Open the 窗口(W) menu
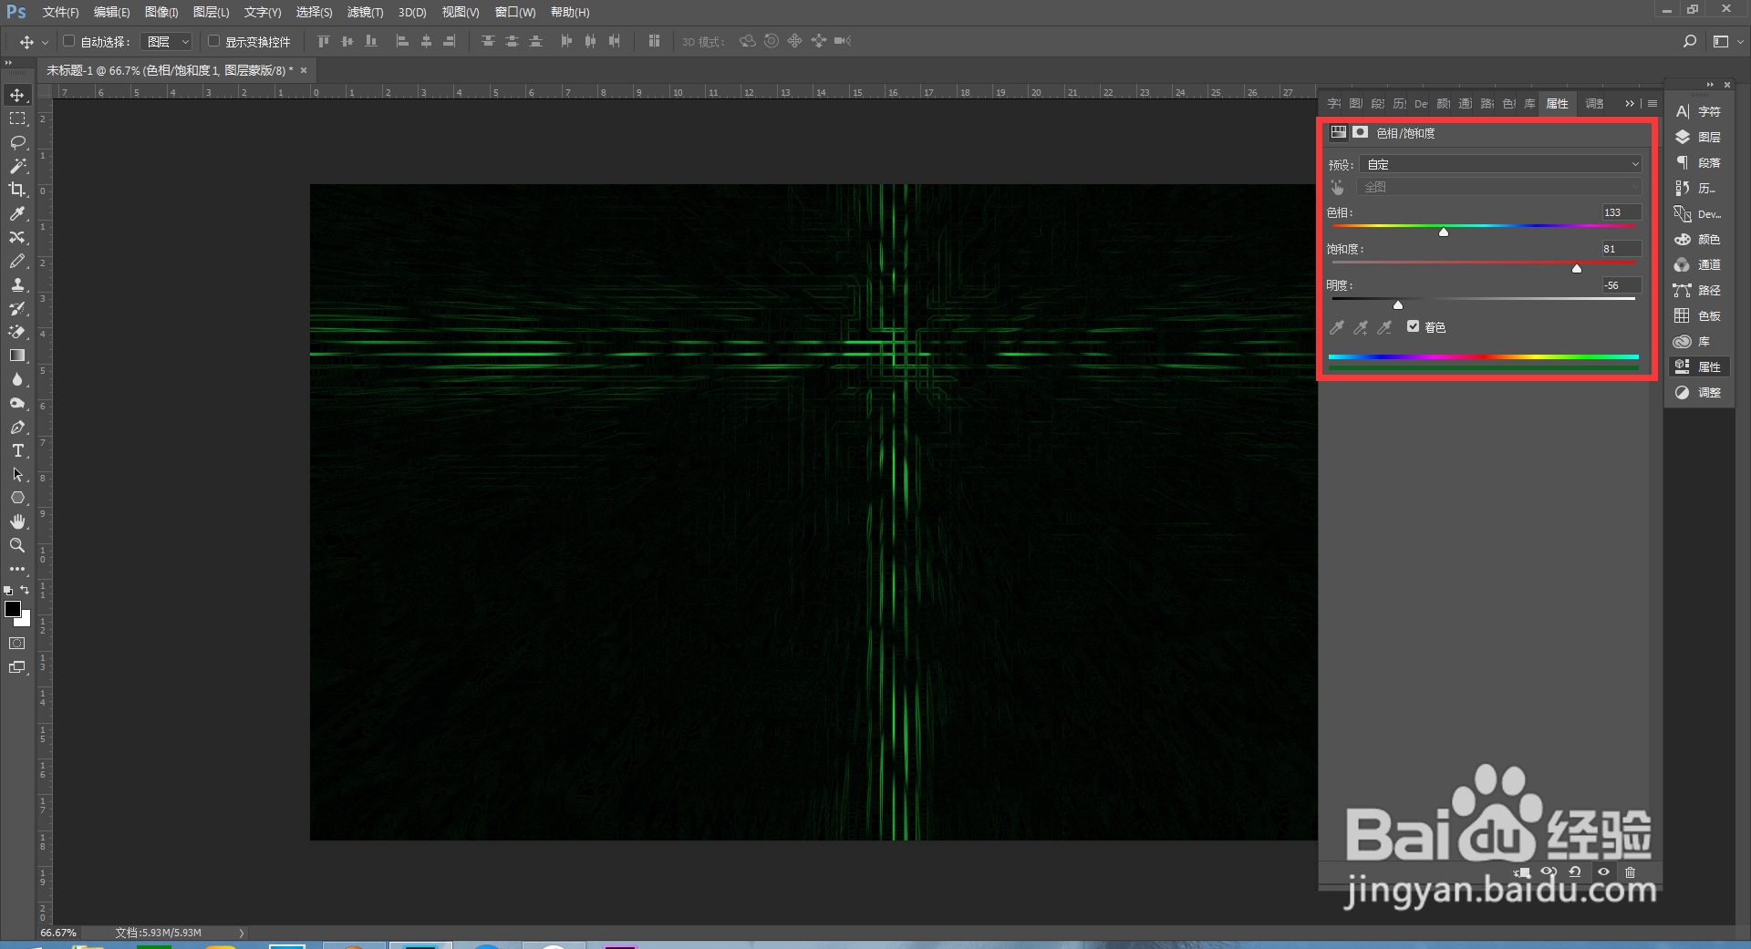 pos(515,12)
